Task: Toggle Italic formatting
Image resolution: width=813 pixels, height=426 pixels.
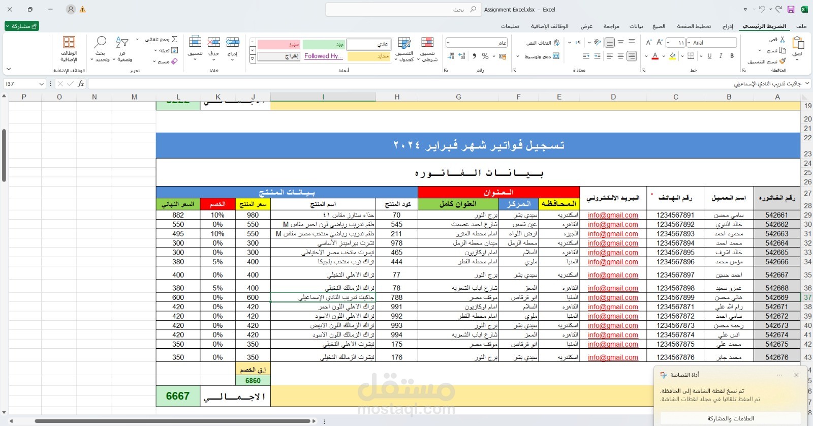Action: [x=721, y=56]
